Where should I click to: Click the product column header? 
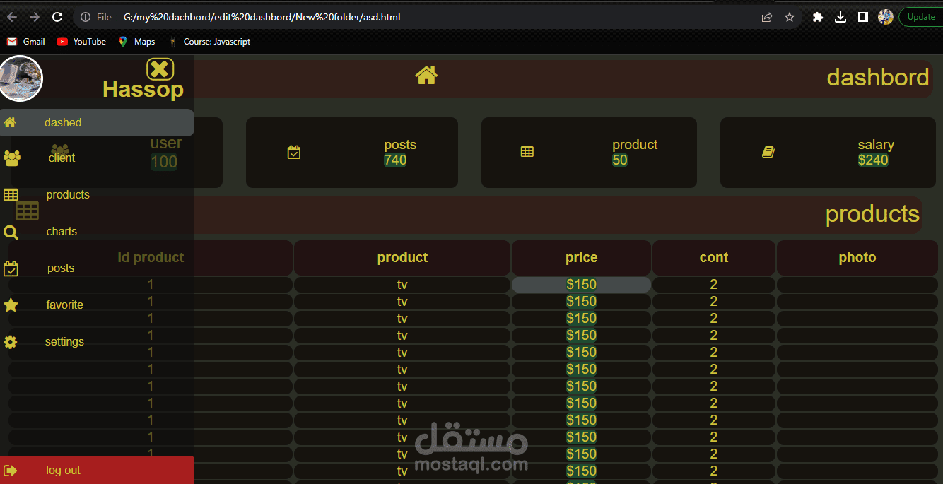402,258
